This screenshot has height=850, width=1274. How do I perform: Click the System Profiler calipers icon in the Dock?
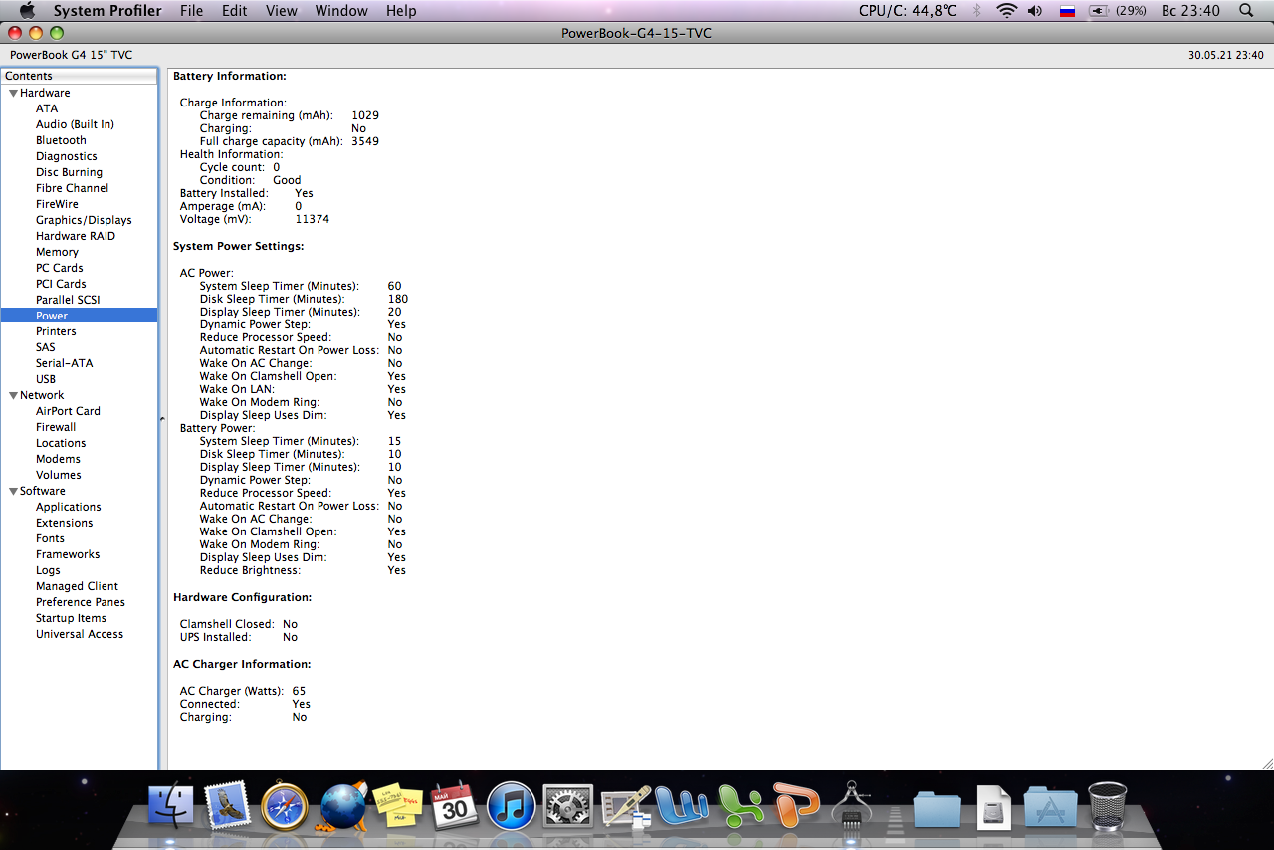coord(852,806)
